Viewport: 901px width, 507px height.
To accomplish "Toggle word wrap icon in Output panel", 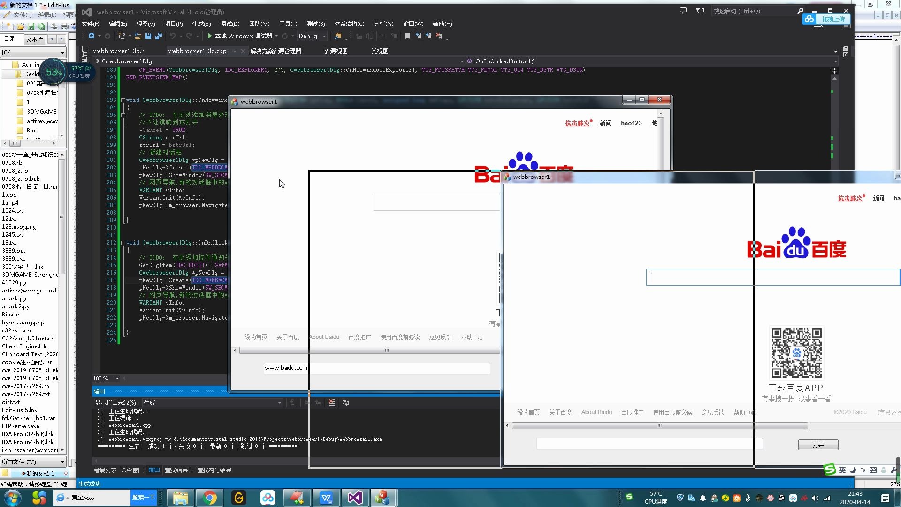I will click(346, 403).
